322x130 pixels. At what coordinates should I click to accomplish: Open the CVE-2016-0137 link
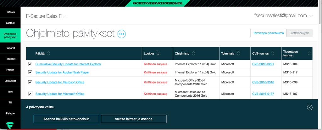[263, 94]
